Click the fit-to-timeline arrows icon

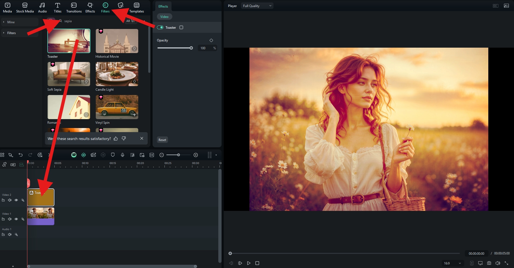pos(152,155)
